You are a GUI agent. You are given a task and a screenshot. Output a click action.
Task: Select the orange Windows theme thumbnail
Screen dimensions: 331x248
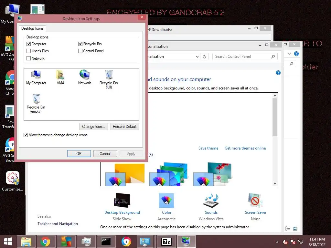(125, 175)
